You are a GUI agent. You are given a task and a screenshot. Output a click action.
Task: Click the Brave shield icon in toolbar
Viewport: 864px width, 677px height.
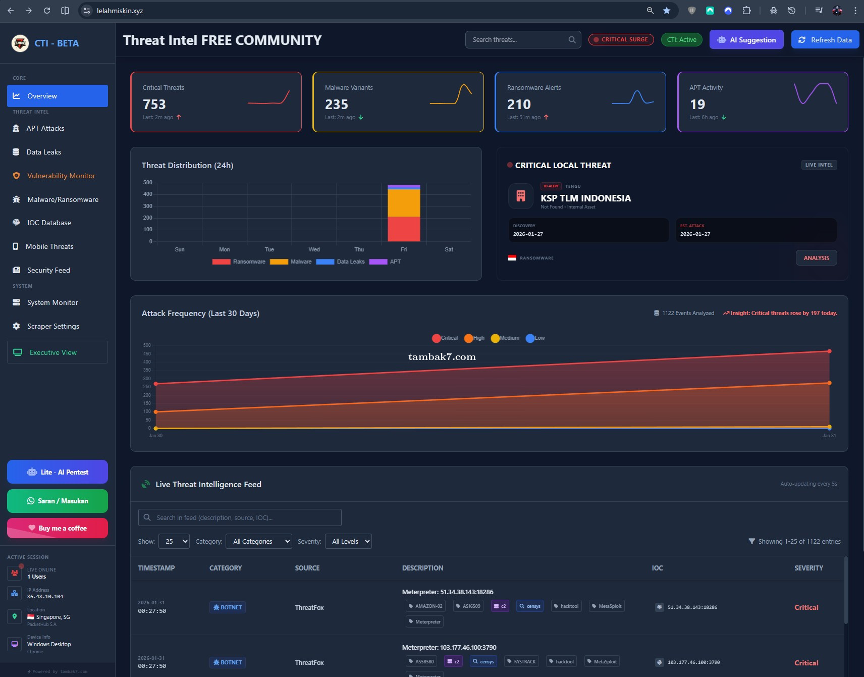pos(692,11)
